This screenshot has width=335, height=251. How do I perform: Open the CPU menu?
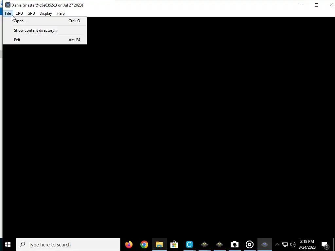[x=19, y=13]
